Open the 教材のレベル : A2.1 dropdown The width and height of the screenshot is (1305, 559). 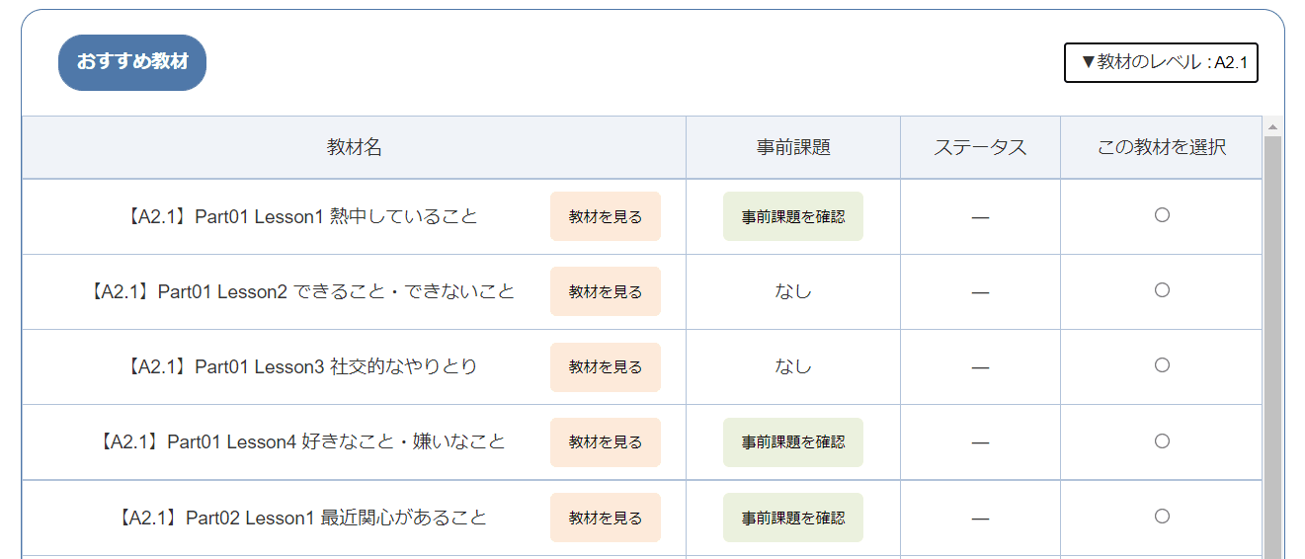tap(1161, 62)
